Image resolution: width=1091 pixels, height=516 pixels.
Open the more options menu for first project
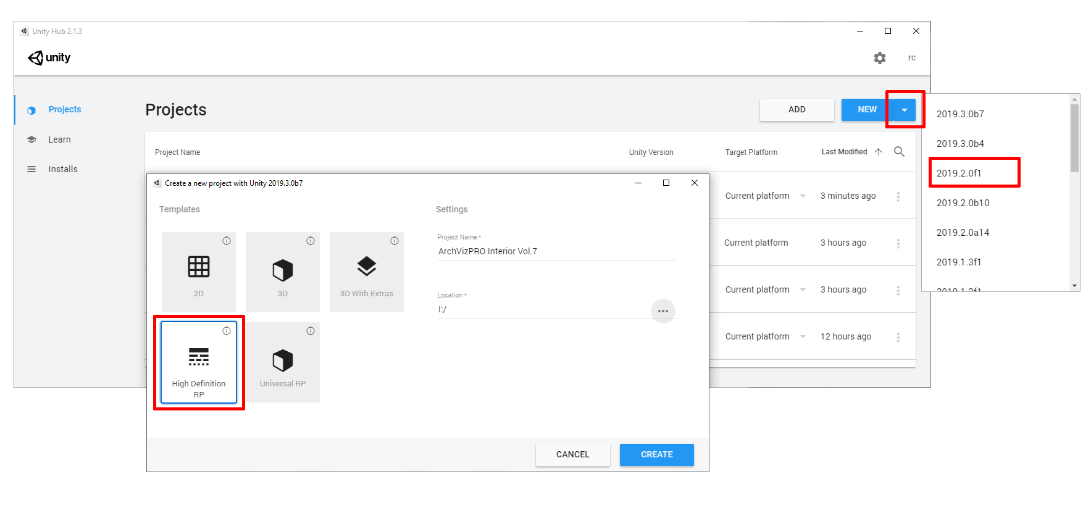pos(898,196)
